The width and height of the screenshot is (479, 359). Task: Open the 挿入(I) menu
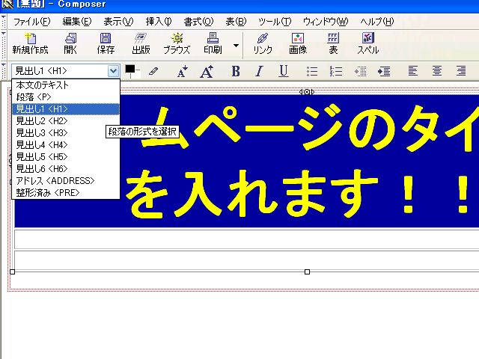[x=159, y=22]
